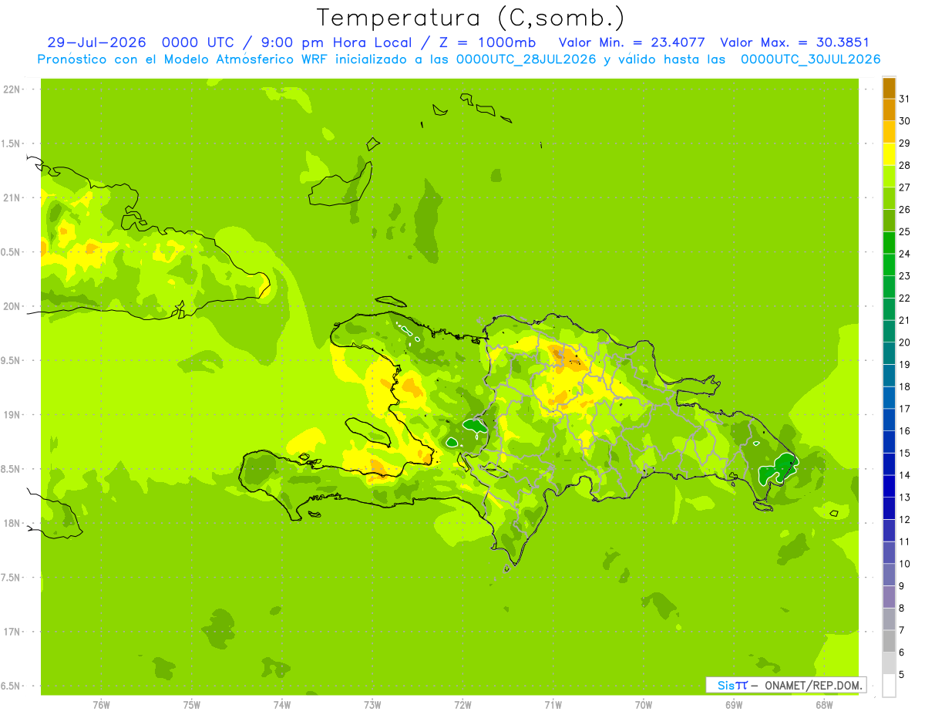The height and width of the screenshot is (715, 925).
Task: Click the 'SisTT' logo text
Action: click(732, 685)
